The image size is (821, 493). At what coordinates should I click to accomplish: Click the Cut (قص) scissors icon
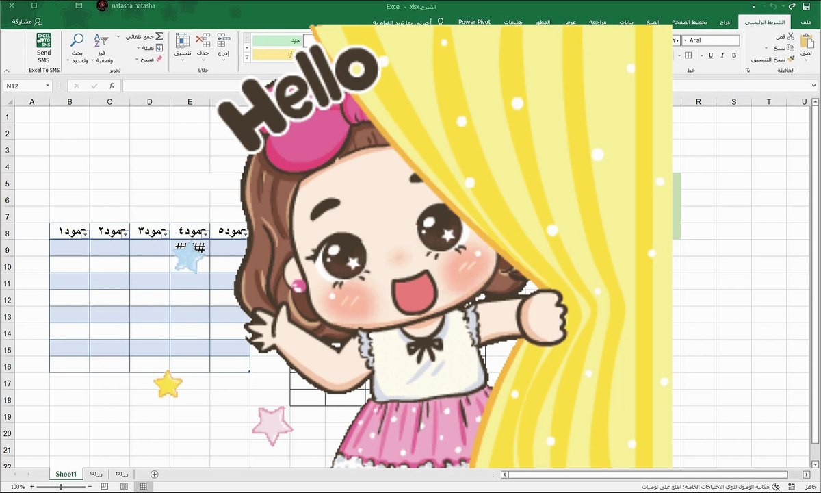[791, 36]
